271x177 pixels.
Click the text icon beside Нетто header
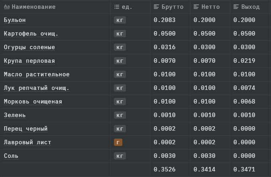[196, 7]
